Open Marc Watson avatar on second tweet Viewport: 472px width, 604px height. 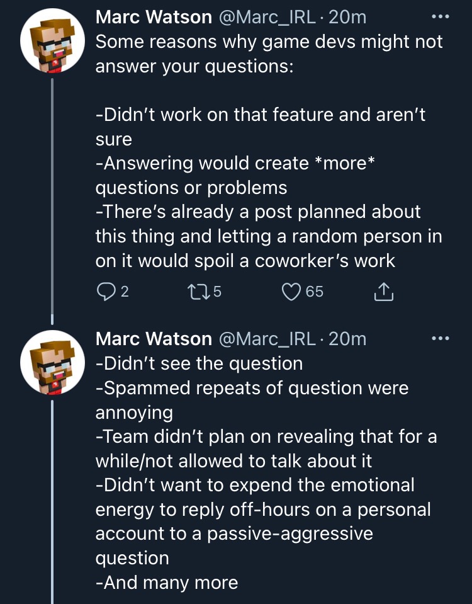(52, 363)
